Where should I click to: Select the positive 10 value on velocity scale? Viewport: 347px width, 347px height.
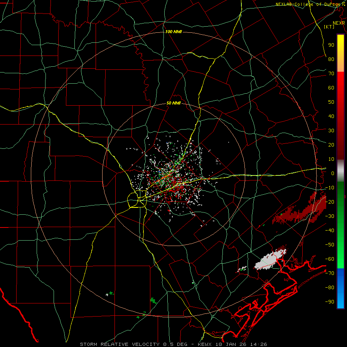(331, 159)
